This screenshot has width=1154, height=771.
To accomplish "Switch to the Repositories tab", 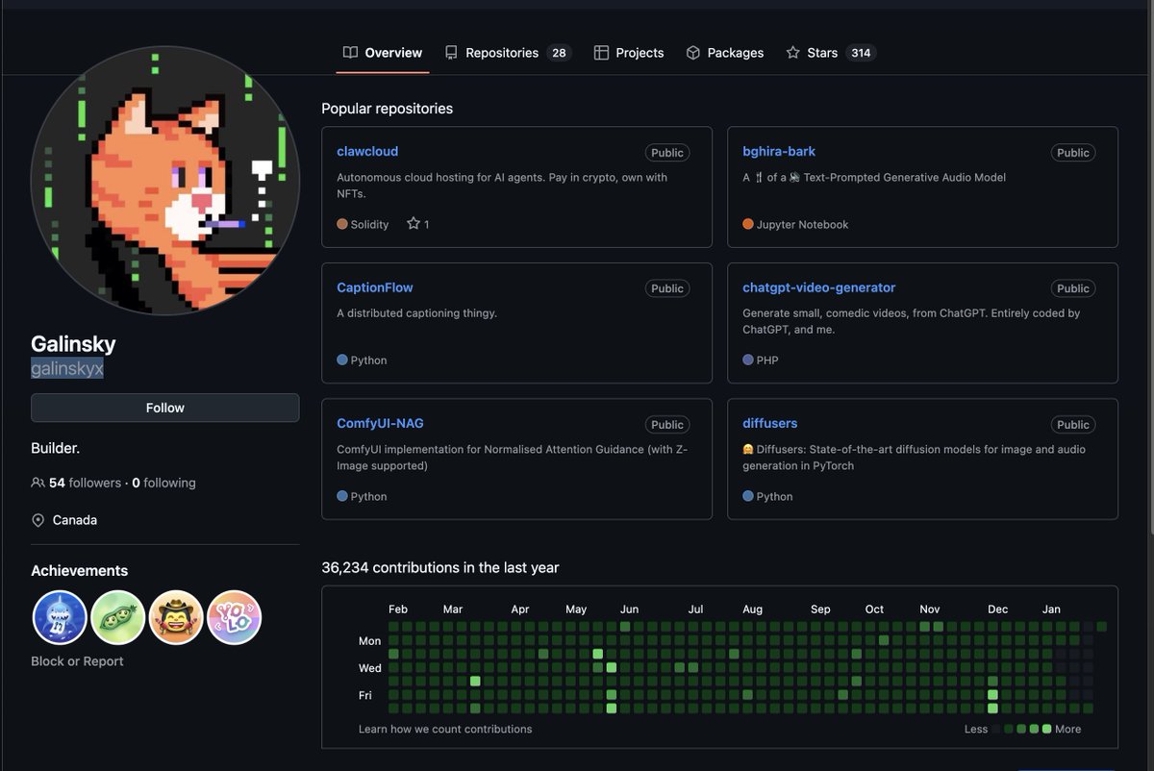I will coord(508,53).
